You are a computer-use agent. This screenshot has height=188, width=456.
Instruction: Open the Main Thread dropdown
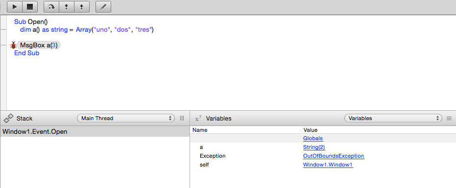(x=126, y=118)
